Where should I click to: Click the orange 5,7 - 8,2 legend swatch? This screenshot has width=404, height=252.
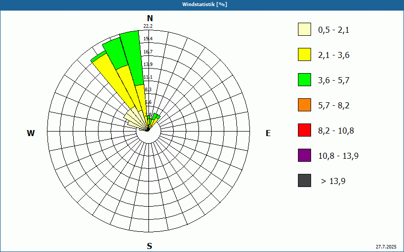(x=305, y=105)
